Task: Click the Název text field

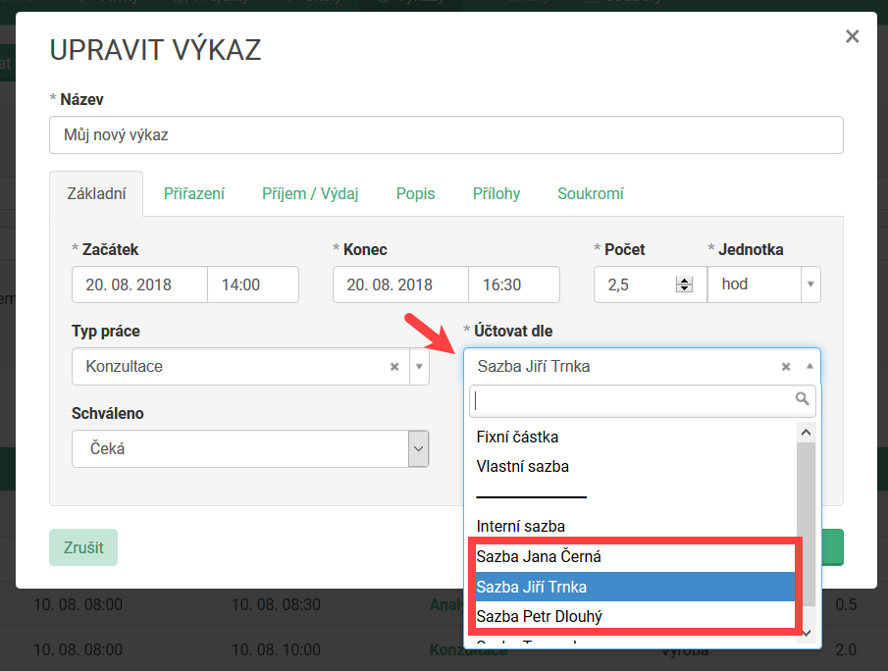Action: (445, 135)
